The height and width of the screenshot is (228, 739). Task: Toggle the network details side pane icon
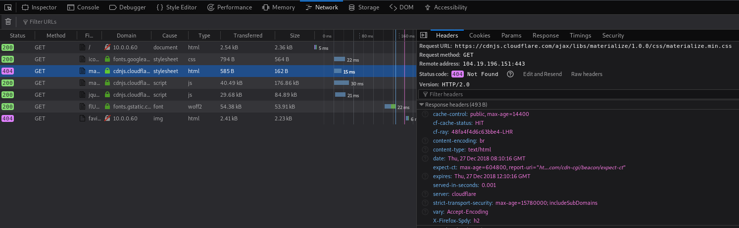pos(423,36)
